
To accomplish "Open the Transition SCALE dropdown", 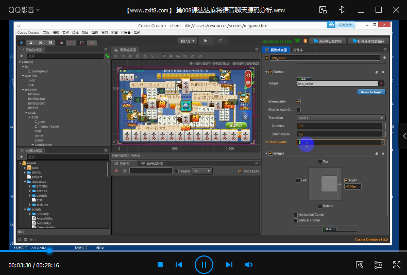I will click(x=341, y=118).
